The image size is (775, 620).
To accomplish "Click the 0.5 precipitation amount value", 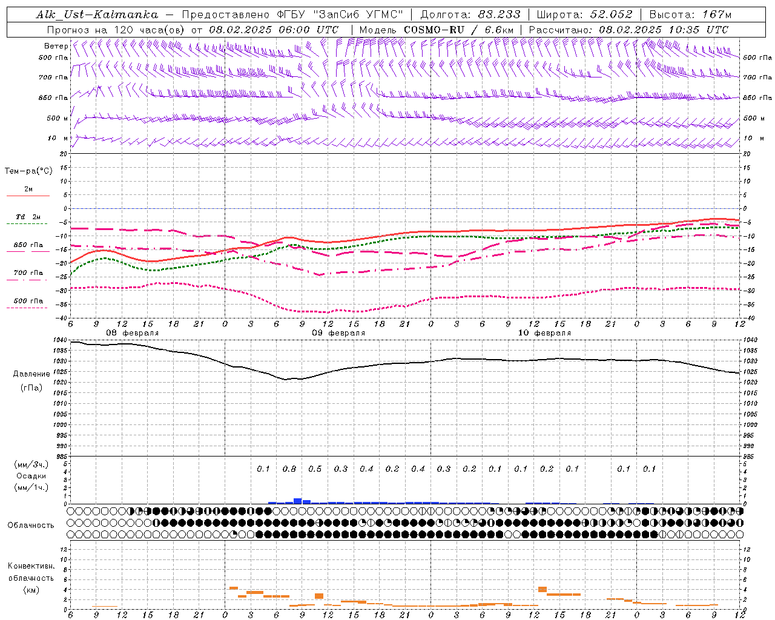I will 315,469.
